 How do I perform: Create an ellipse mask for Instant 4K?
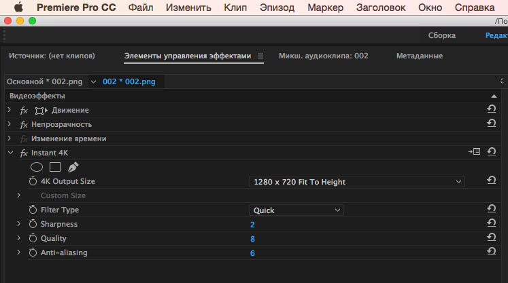37,167
